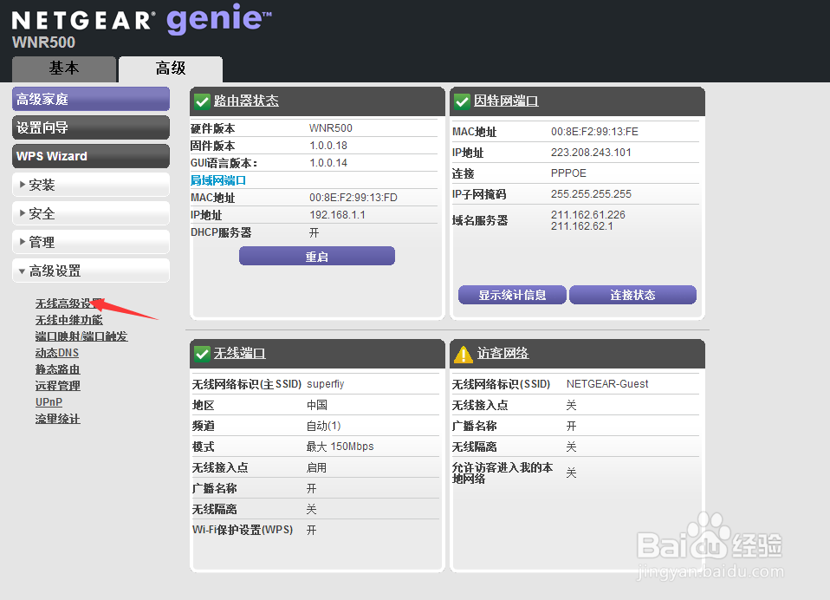Open the 无线端口 panel title link
Screen dimensions: 830x600
coord(239,353)
